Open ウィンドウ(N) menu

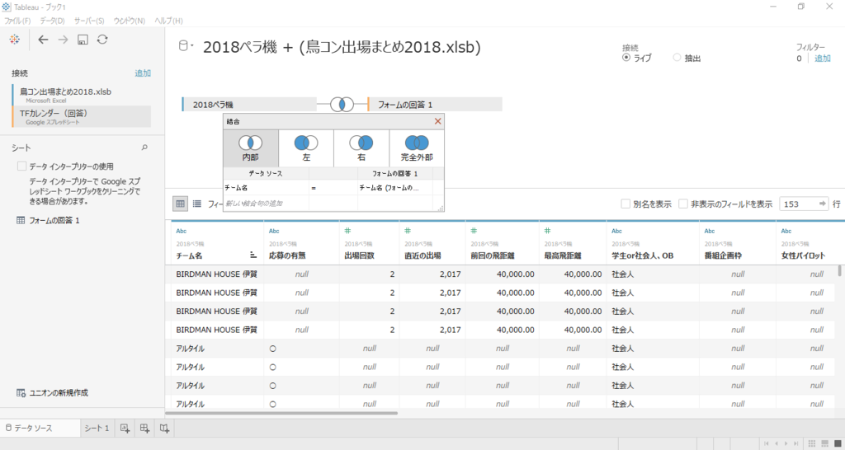(130, 21)
